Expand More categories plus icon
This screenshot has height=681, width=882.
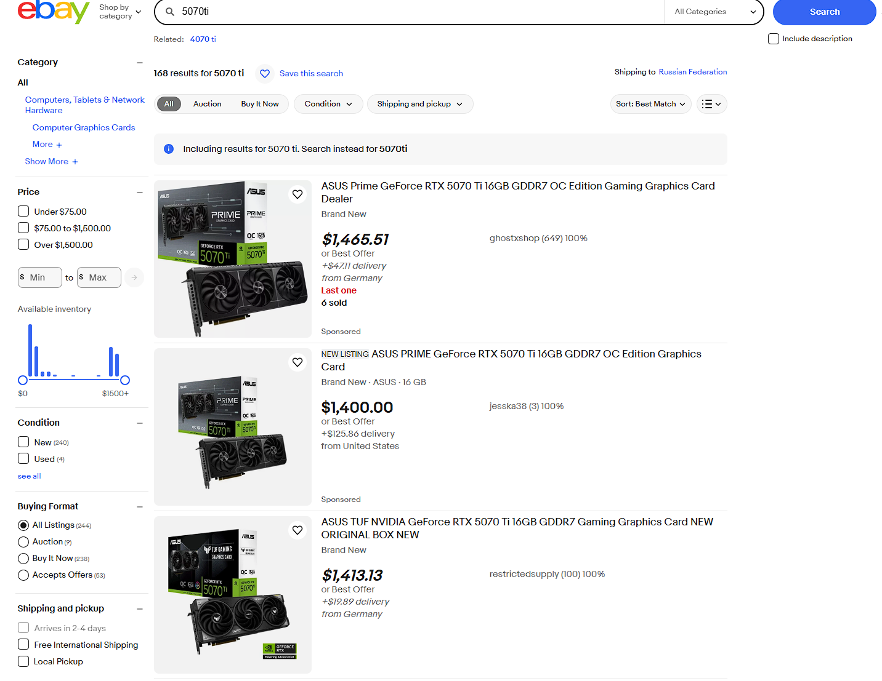pyautogui.click(x=59, y=145)
